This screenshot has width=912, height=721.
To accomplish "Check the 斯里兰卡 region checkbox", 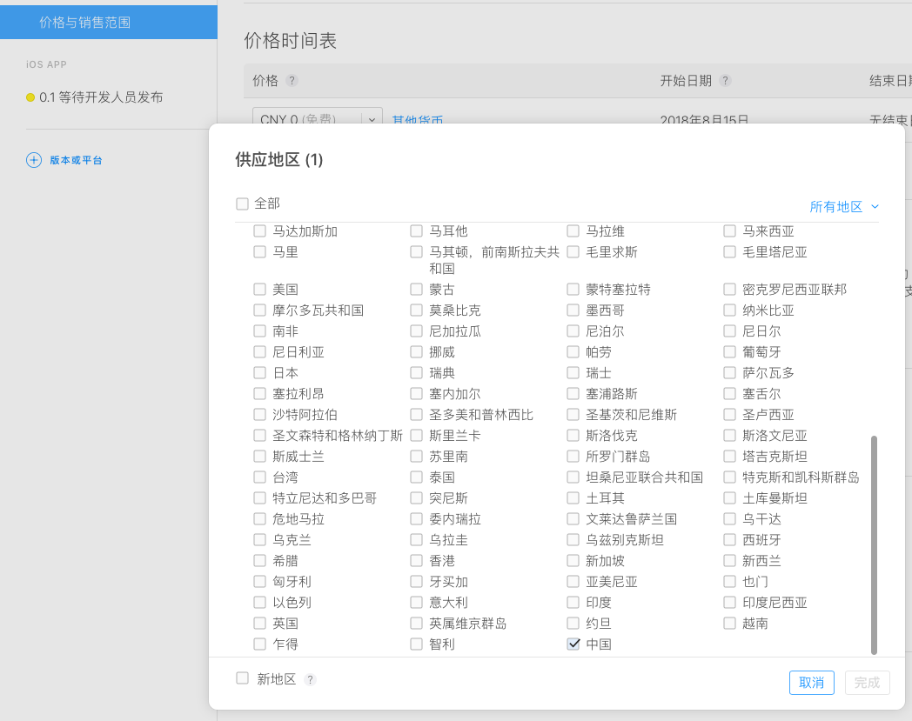I will click(416, 435).
